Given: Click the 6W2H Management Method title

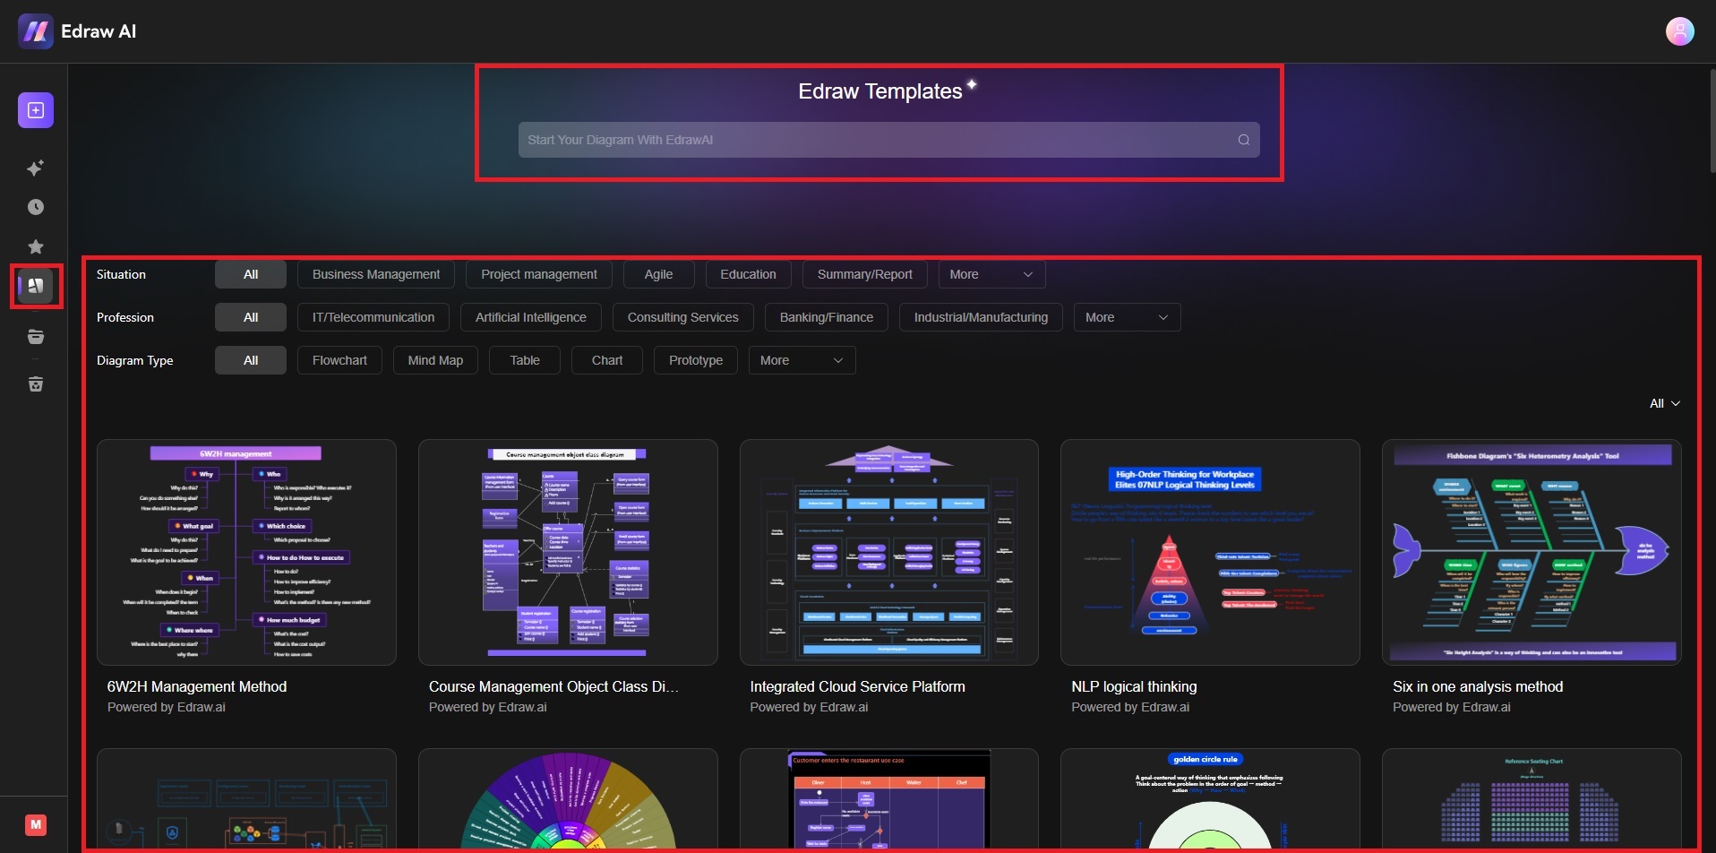Looking at the screenshot, I should [197, 686].
